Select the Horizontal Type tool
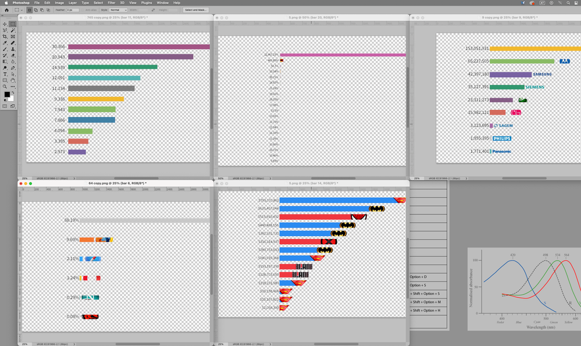This screenshot has height=346, width=581. (x=5, y=74)
